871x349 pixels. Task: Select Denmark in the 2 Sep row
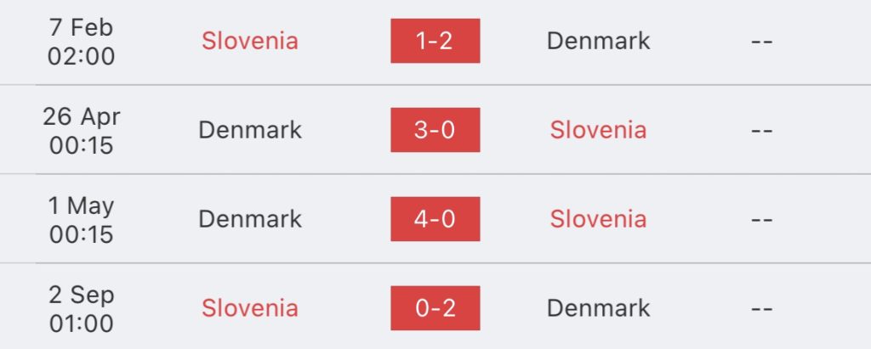598,308
